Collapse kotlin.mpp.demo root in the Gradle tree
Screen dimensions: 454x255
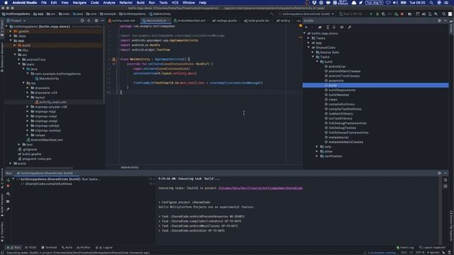(x=304, y=33)
